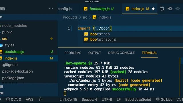Click the import statement on line 1

[95, 28]
